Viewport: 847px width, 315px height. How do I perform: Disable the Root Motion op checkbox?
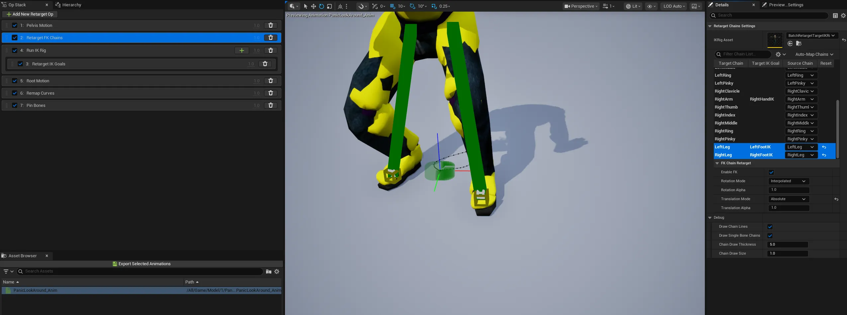click(x=15, y=81)
